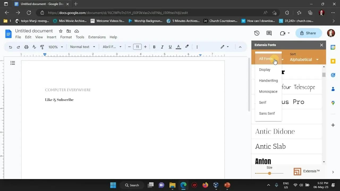The width and height of the screenshot is (340, 191).
Task: Adjust the font Size slider in Extensis Fonts
Action: (269, 173)
